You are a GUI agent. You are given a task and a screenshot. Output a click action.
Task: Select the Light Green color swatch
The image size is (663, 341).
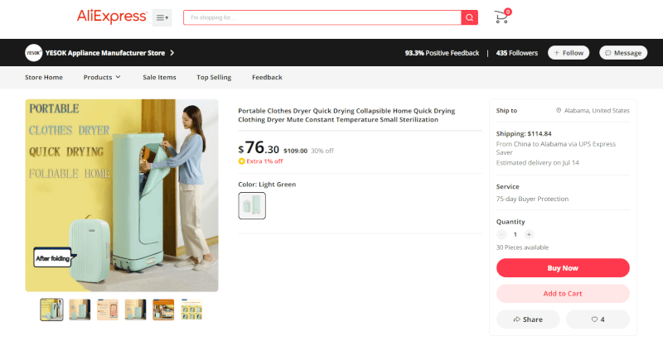pos(252,205)
